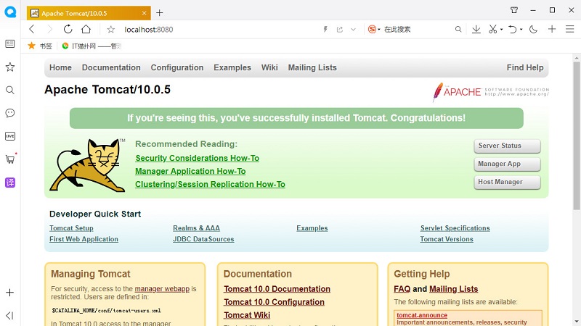Open the Examples menu item
This screenshot has width=581, height=326.
pos(232,67)
